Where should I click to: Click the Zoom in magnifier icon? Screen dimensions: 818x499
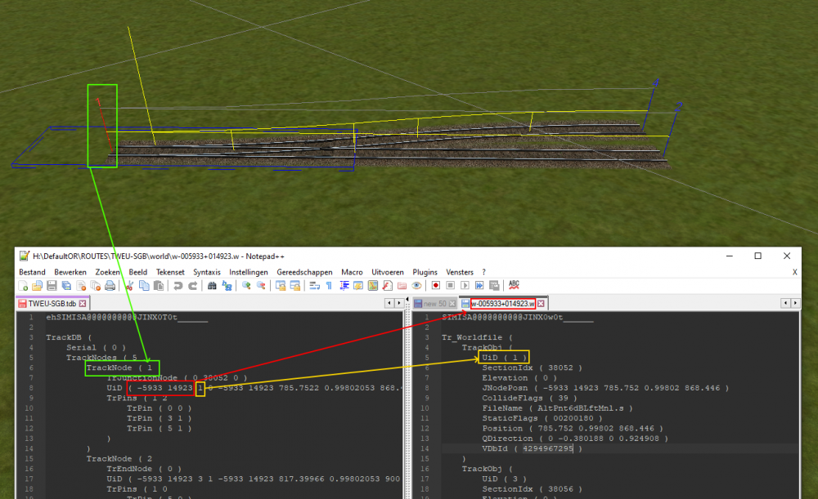(246, 286)
